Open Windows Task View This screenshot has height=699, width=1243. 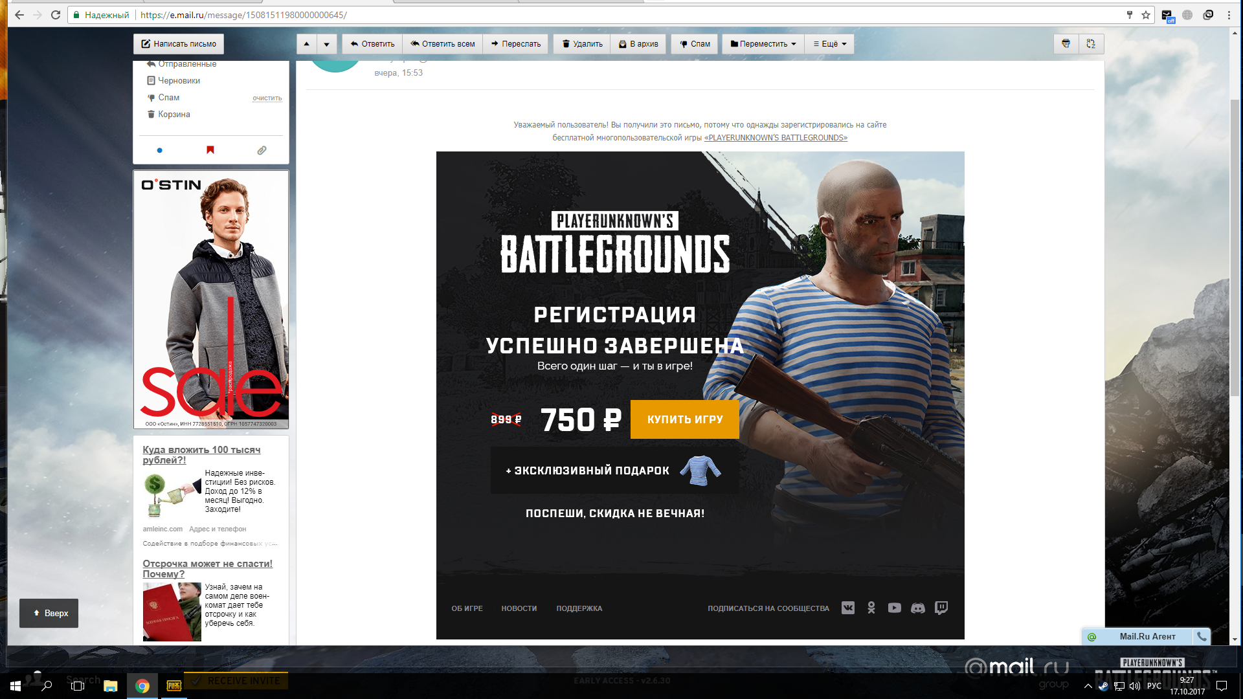point(78,685)
